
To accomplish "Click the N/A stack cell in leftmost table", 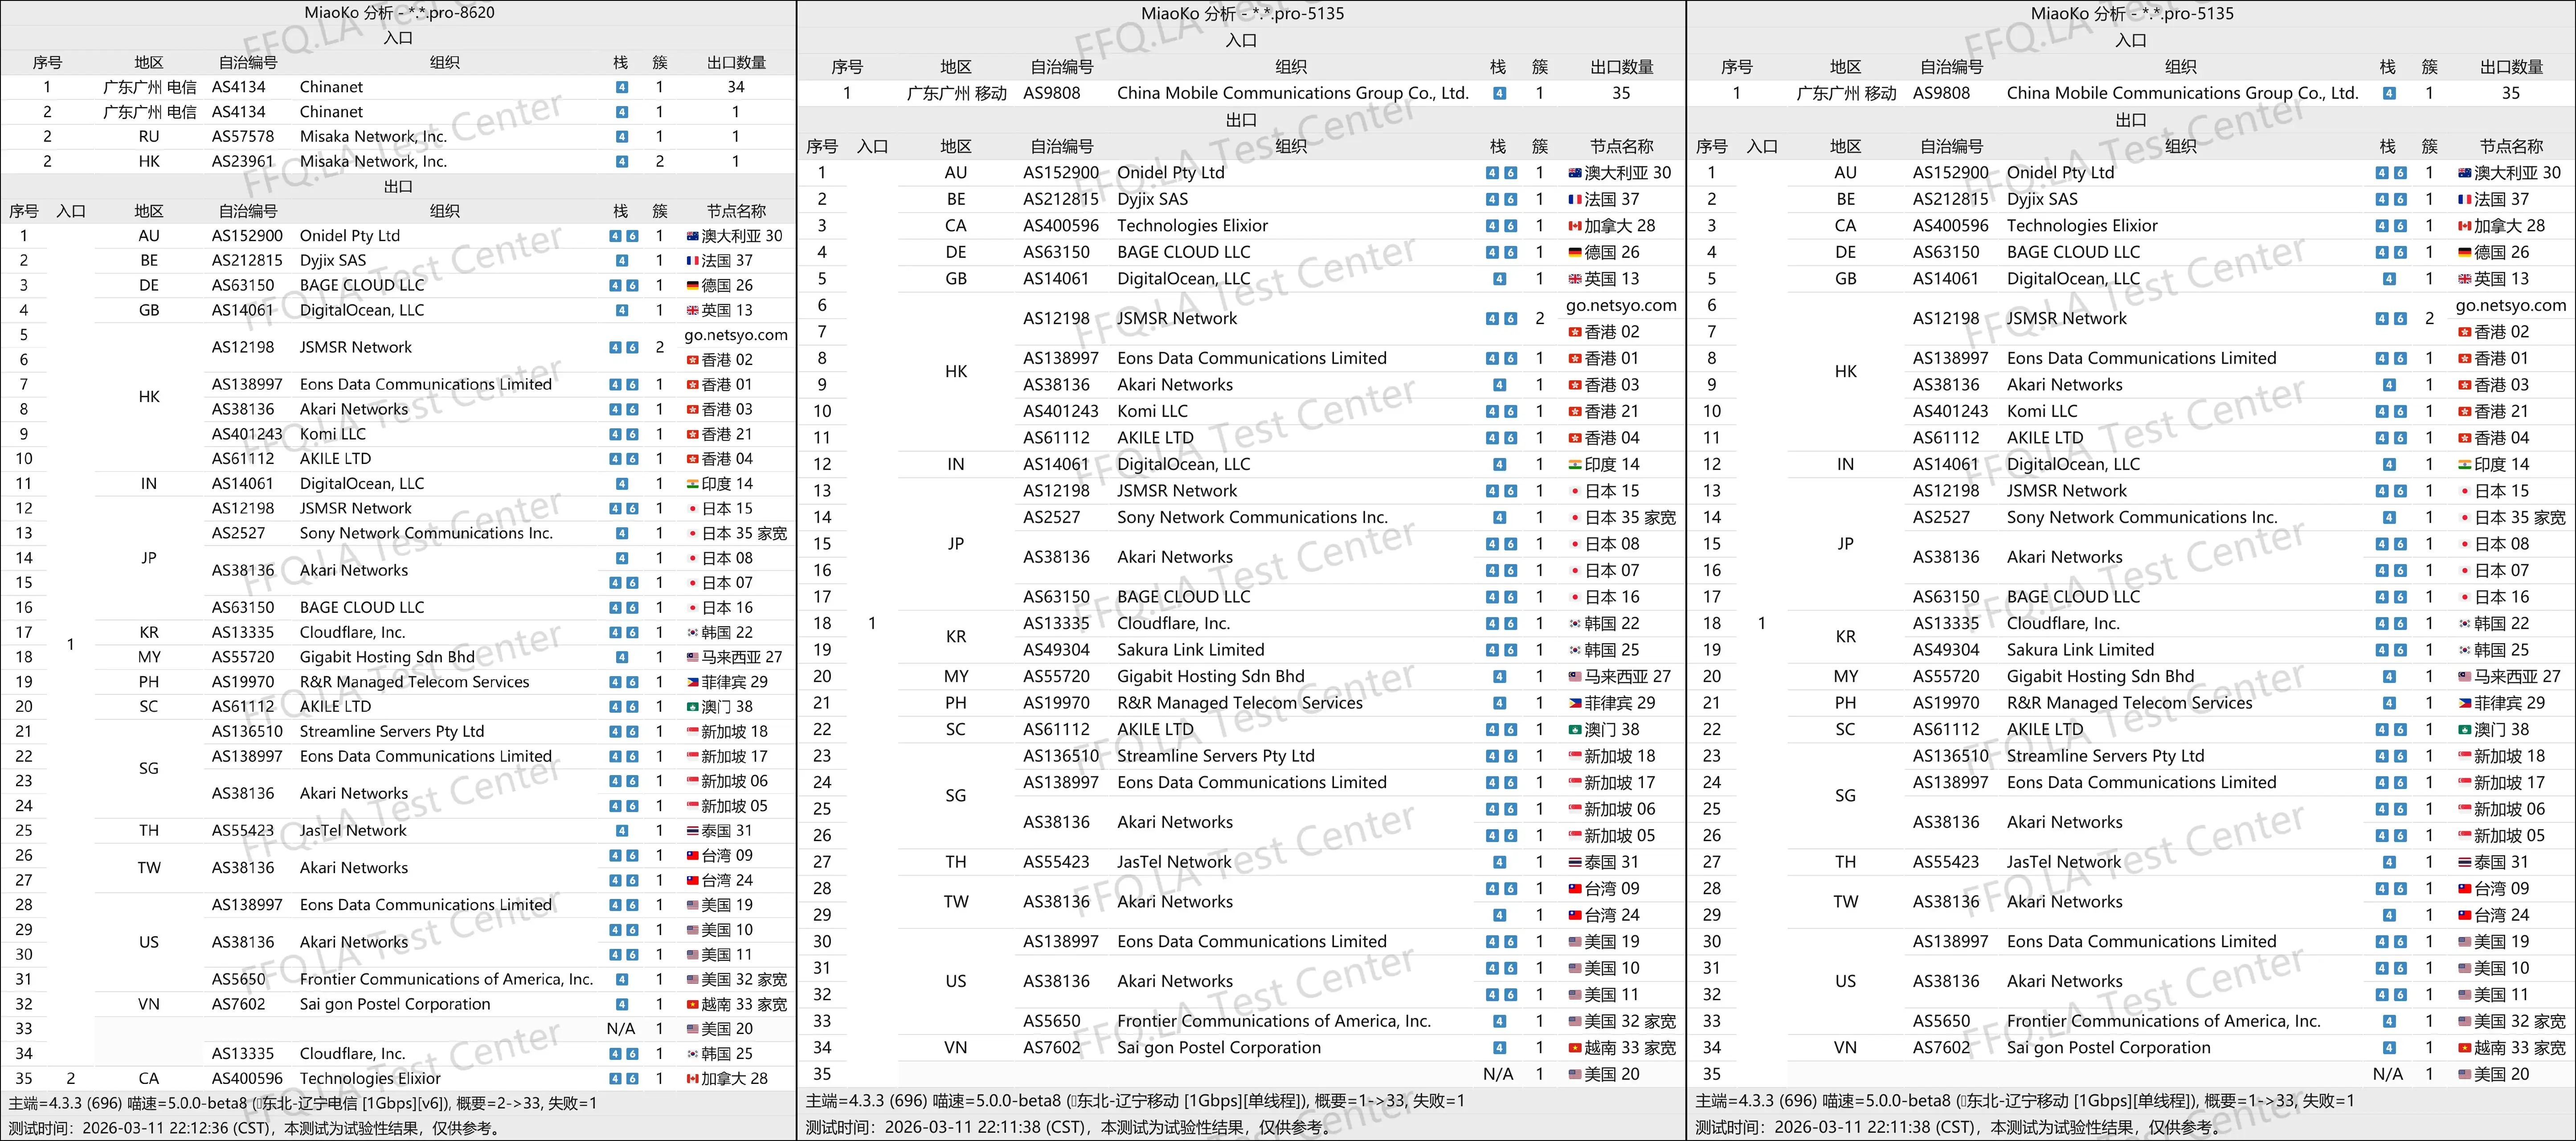I will pyautogui.click(x=620, y=1029).
